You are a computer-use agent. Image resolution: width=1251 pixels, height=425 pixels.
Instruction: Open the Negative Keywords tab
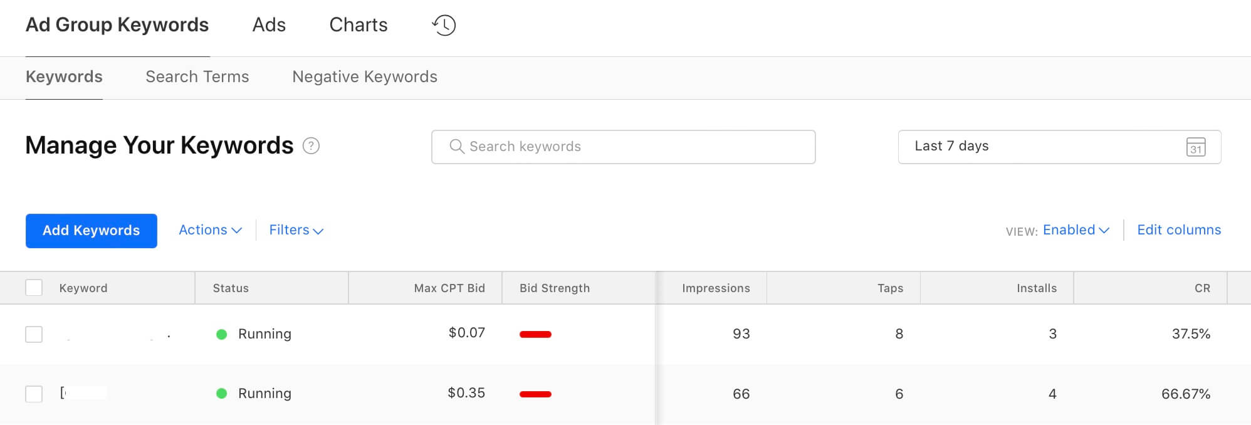(x=364, y=76)
